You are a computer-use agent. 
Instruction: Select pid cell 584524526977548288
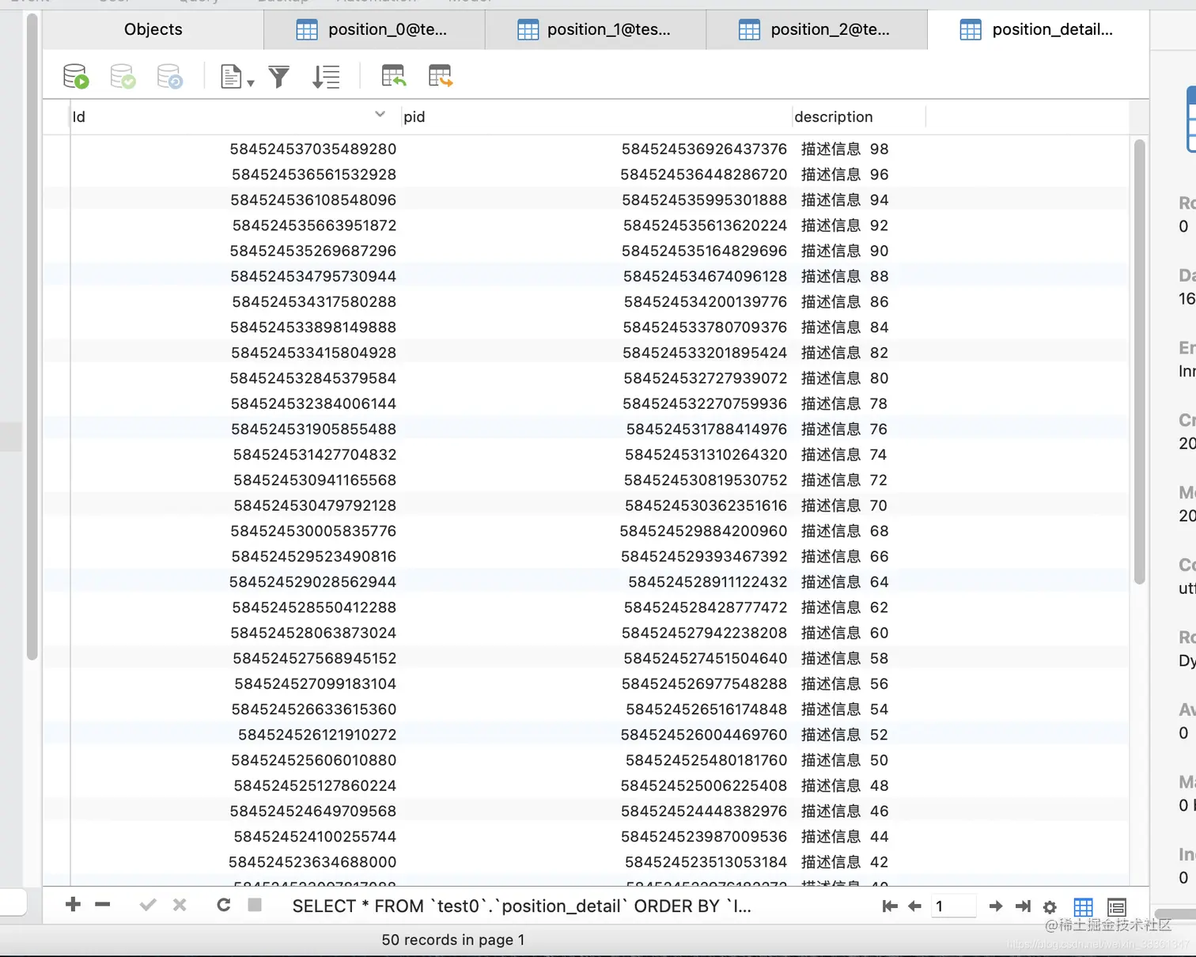(596, 683)
